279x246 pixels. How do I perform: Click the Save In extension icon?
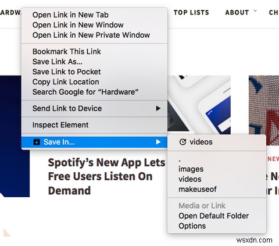(x=37, y=142)
